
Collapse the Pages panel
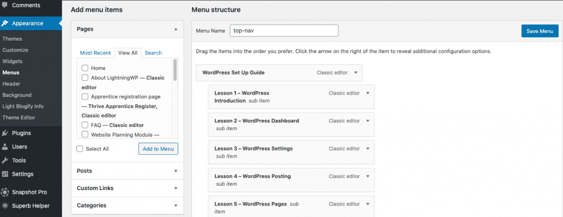pyautogui.click(x=175, y=29)
